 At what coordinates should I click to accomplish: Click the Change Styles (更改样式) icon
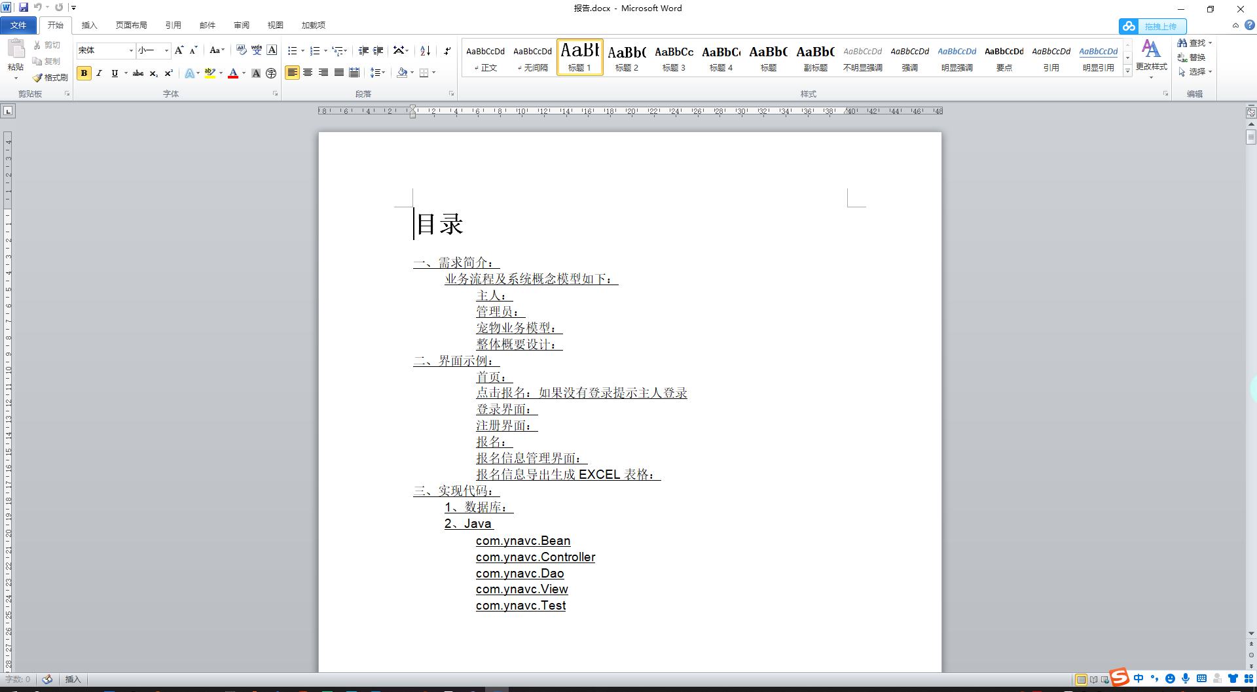click(1151, 49)
